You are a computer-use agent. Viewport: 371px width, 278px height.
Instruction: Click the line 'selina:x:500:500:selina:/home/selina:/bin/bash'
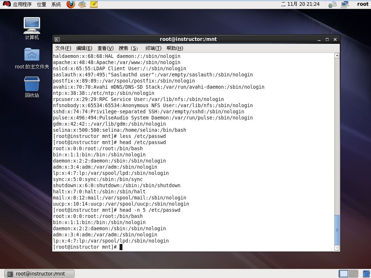click(x=120, y=130)
